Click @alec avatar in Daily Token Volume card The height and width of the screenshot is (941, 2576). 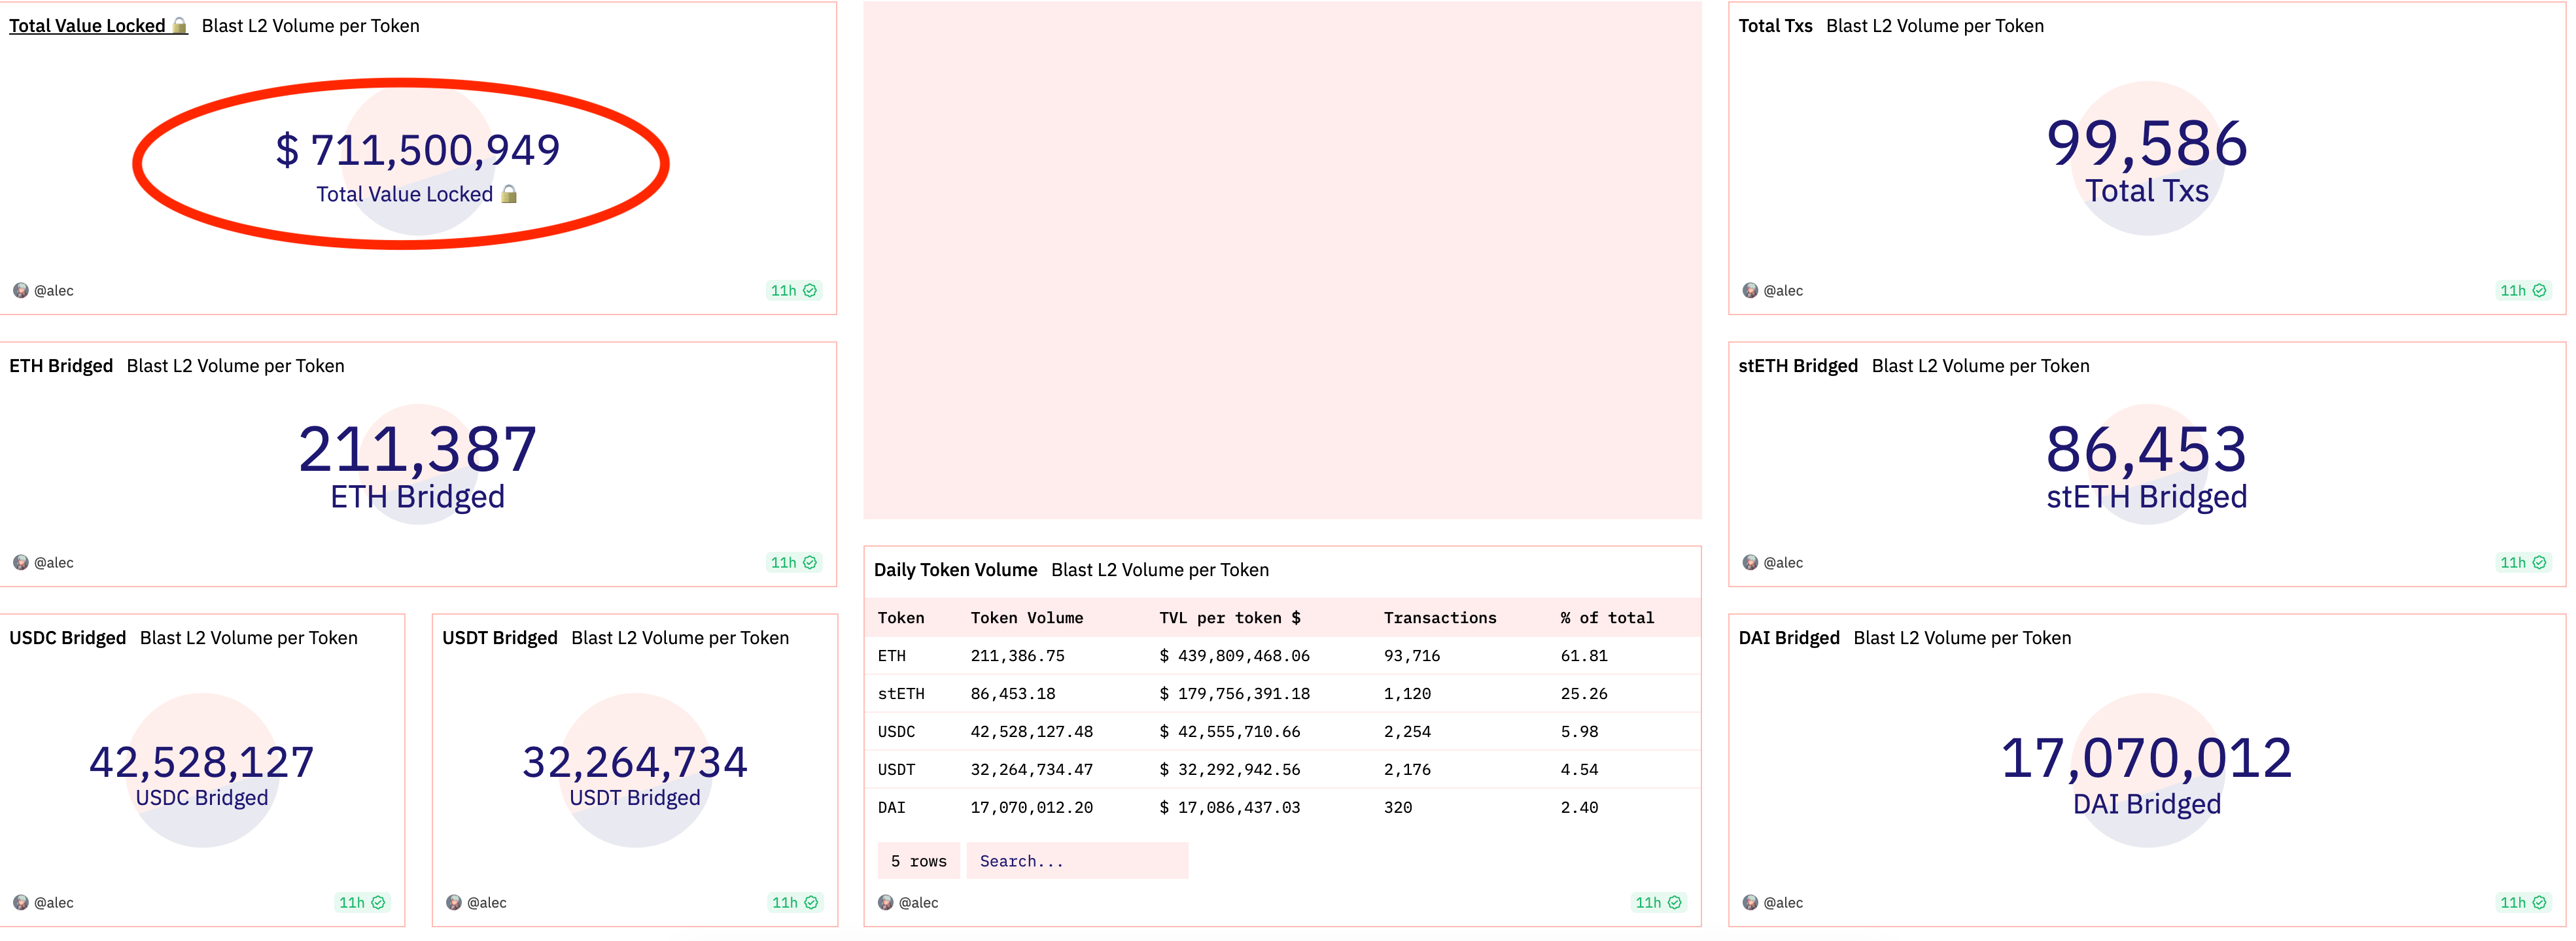tap(886, 903)
